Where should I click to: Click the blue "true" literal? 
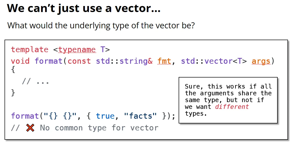(105, 116)
